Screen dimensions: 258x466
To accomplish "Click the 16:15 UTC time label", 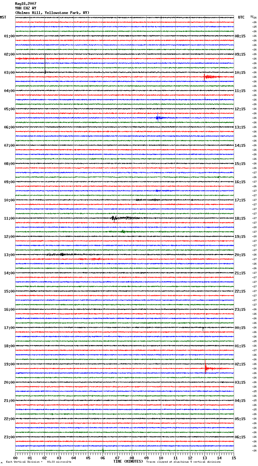I will (240, 182).
